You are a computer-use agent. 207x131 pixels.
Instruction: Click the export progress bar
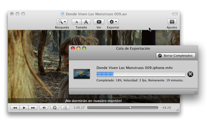[141, 74]
